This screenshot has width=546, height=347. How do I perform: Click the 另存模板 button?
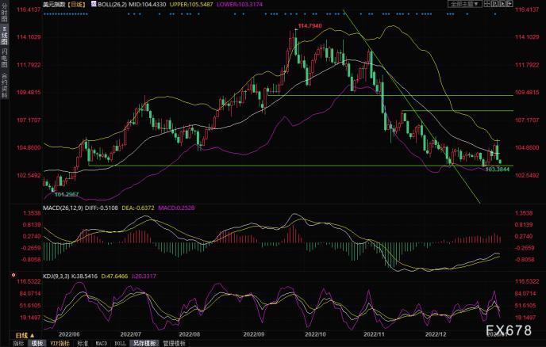pyautogui.click(x=145, y=343)
